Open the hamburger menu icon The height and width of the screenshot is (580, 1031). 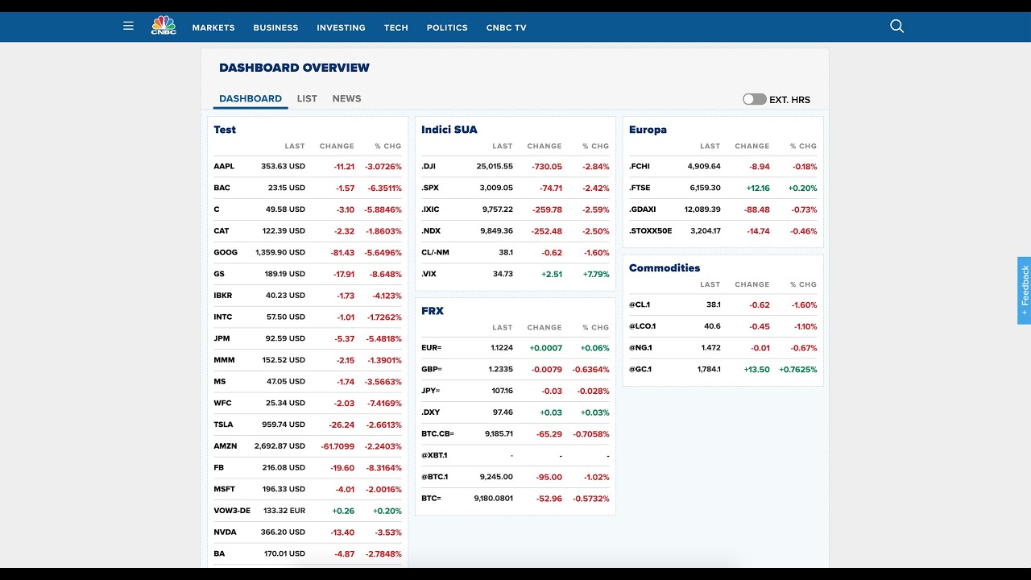pyautogui.click(x=128, y=26)
